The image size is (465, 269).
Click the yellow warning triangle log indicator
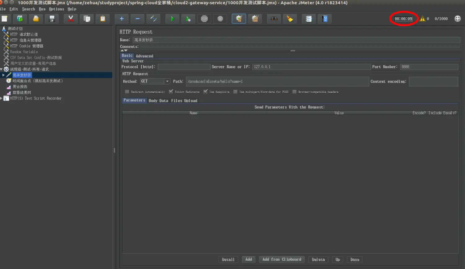point(423,19)
